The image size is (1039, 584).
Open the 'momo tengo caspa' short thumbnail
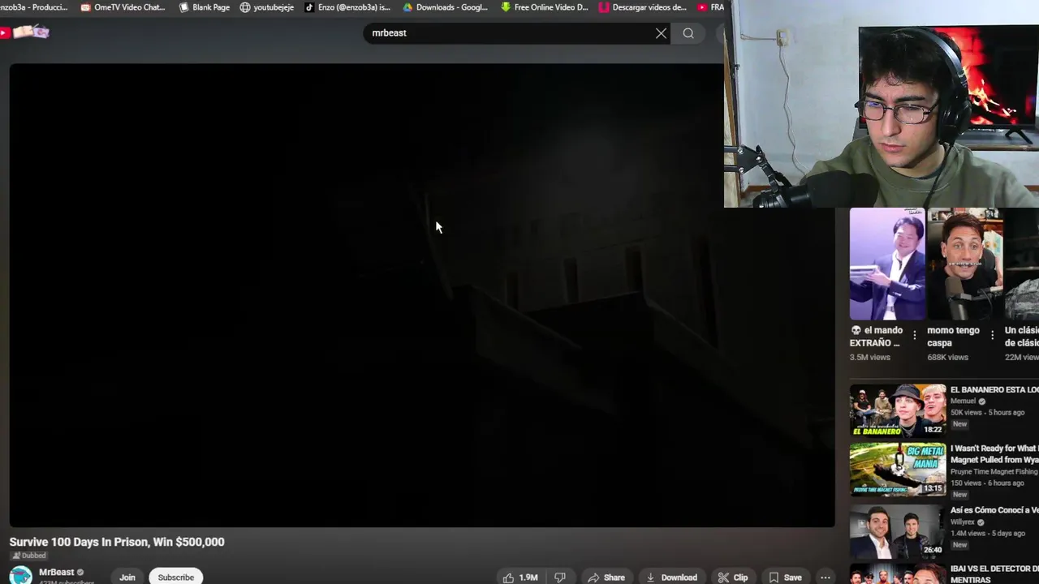coord(965,264)
